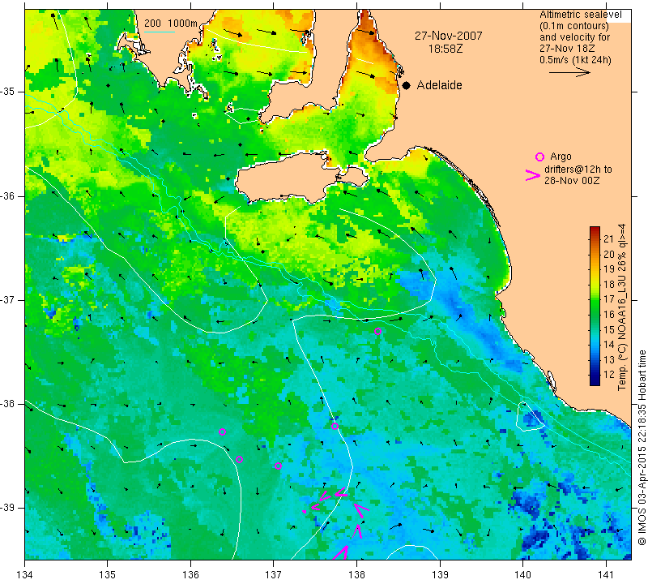The image size is (648, 584).
Task: Click the latitude label -37
Action: pyautogui.click(x=8, y=299)
